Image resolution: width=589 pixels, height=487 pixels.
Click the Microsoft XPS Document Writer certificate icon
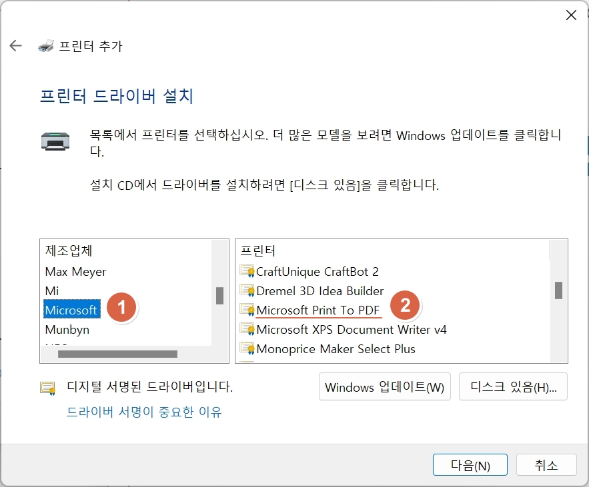point(247,329)
